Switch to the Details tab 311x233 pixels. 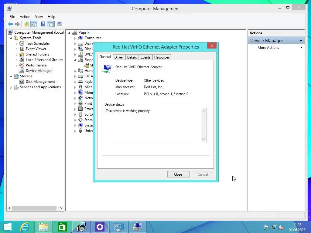(132, 57)
